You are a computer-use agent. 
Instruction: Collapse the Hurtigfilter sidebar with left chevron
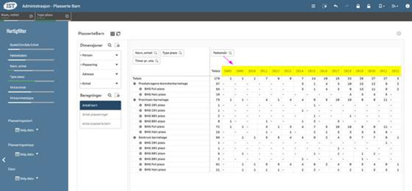(x=4, y=160)
